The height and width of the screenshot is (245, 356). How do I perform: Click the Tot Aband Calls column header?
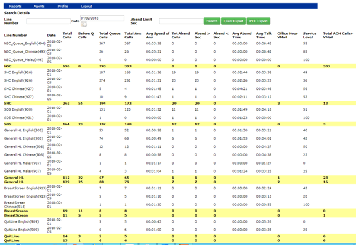tap(181, 35)
